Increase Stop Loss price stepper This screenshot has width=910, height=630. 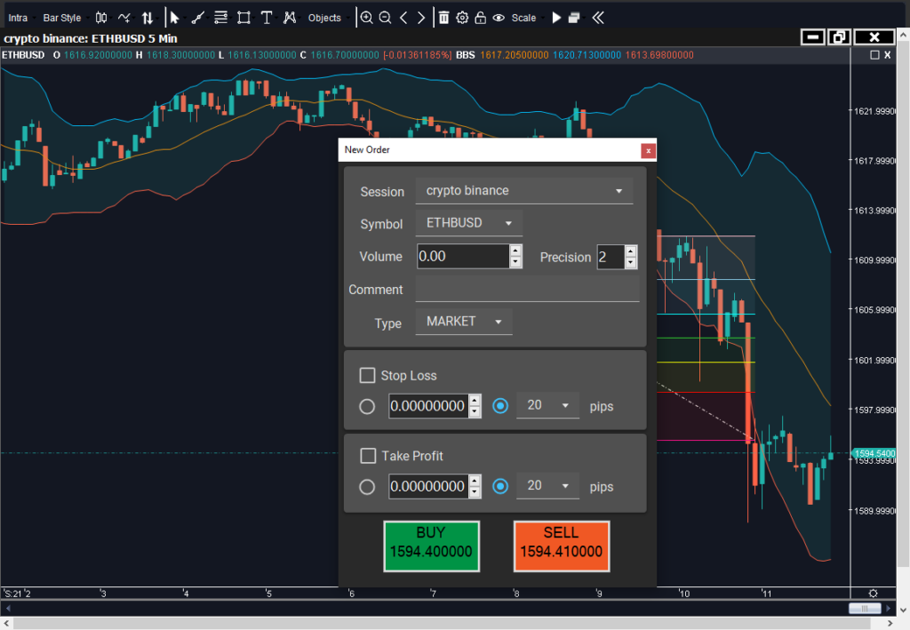tap(475, 400)
